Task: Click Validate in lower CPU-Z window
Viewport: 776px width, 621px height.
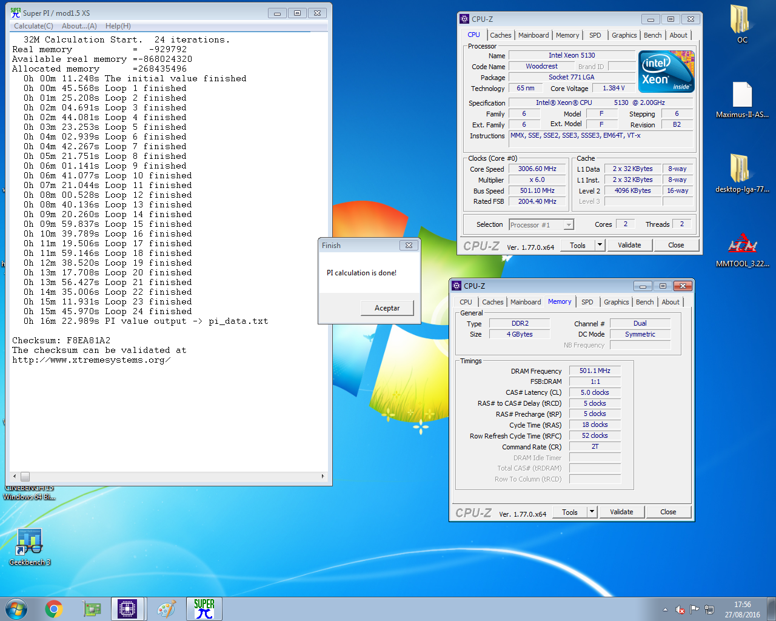Action: coord(621,512)
